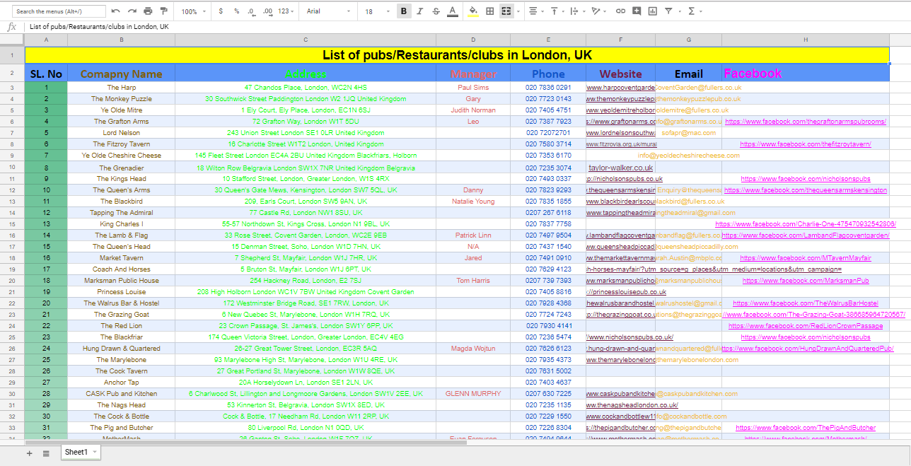Undo the last action
The width and height of the screenshot is (911, 466).
[116, 11]
